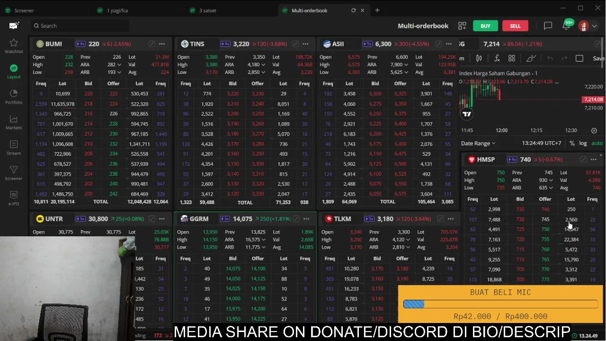The image size is (606, 341).
Task: Open e-IPO in the left sidebar
Action: [x=14, y=198]
